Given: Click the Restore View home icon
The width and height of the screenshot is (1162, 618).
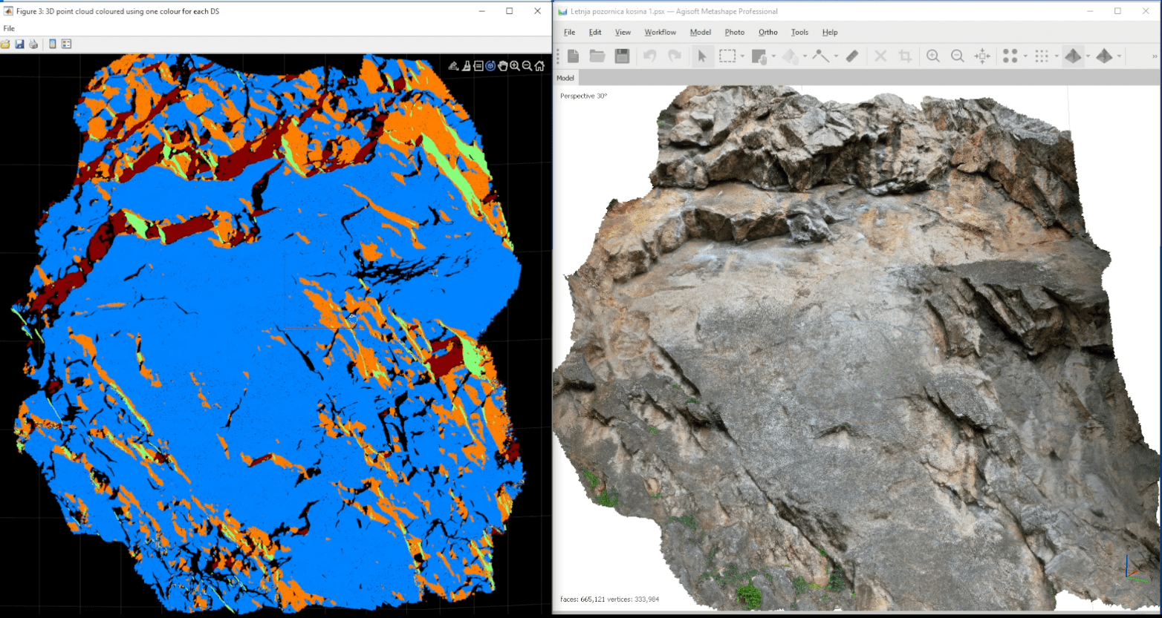Looking at the screenshot, I should point(539,66).
